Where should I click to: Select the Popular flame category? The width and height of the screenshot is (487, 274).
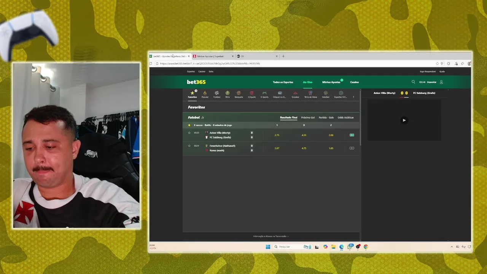click(205, 94)
